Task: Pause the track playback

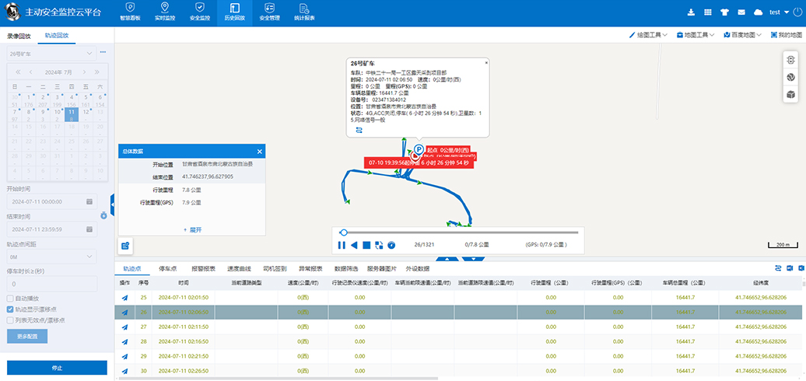Action: click(x=341, y=245)
